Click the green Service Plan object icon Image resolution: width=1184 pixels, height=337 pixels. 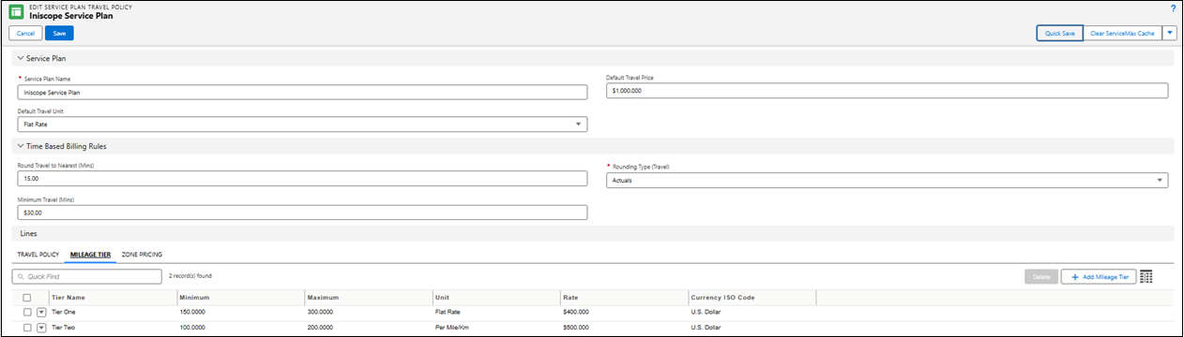coord(17,12)
